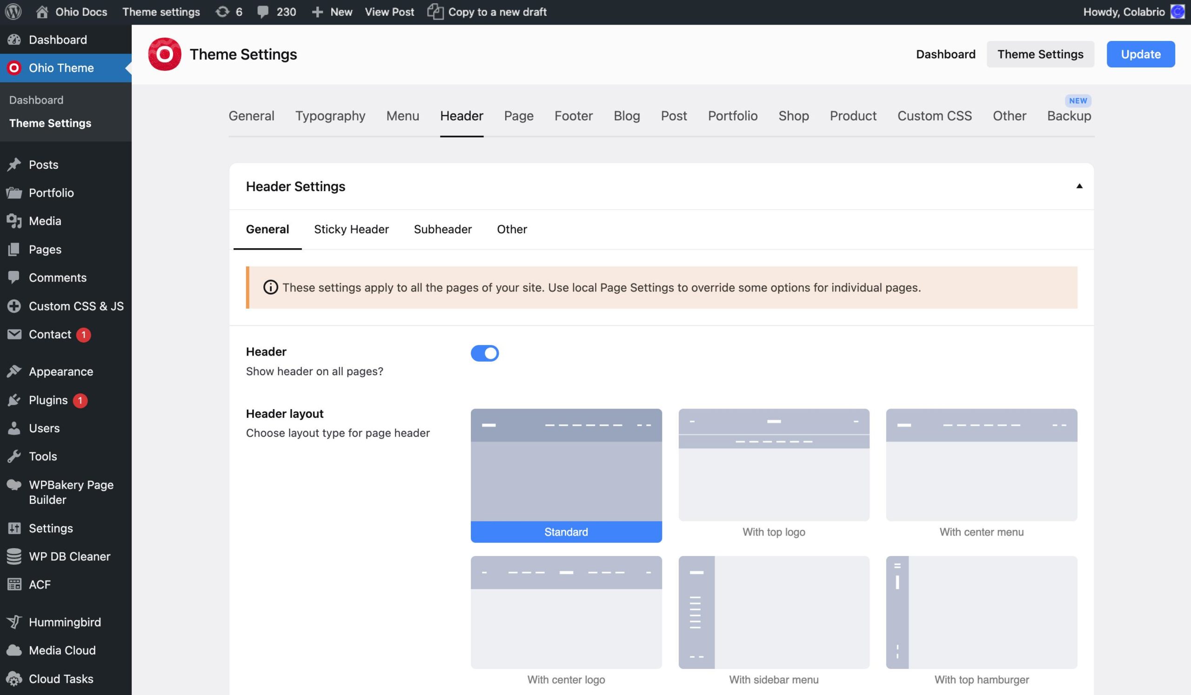Switch to the Typography settings tab
Image resolution: width=1191 pixels, height=695 pixels.
tap(330, 116)
